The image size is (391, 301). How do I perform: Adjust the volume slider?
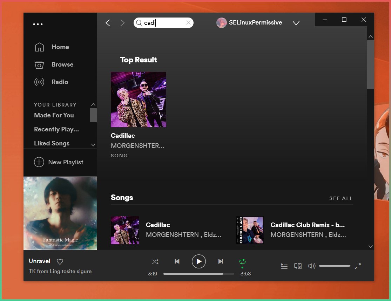coord(335,266)
